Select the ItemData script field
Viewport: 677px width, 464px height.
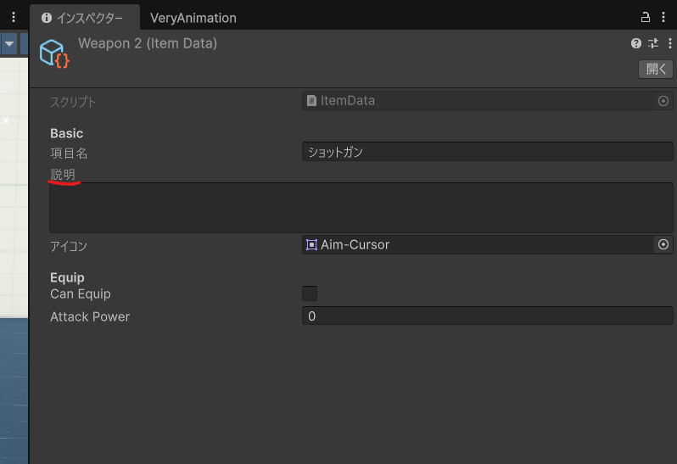coord(488,101)
